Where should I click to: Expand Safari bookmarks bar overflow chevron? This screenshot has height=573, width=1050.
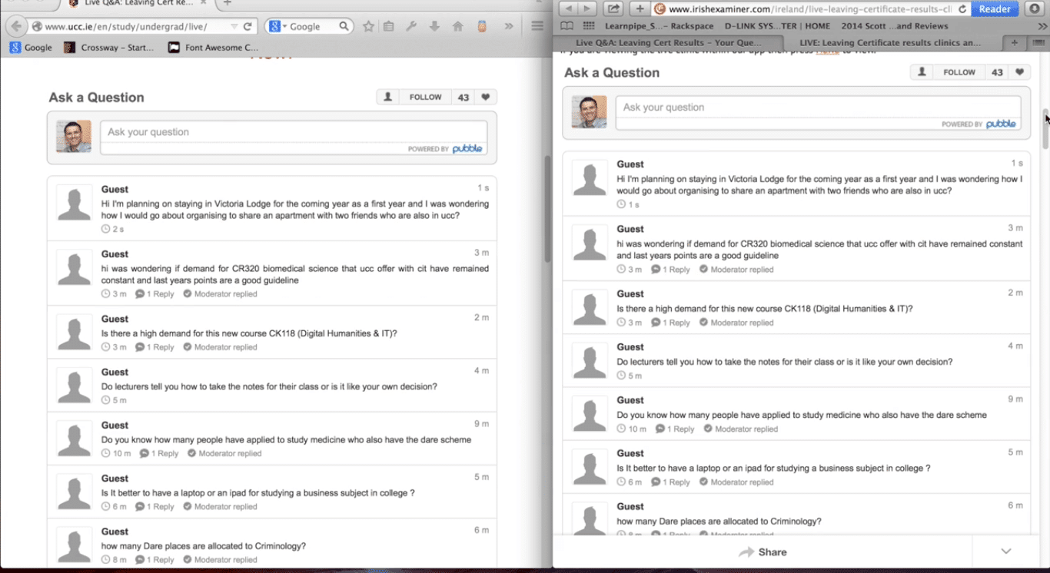[1043, 26]
